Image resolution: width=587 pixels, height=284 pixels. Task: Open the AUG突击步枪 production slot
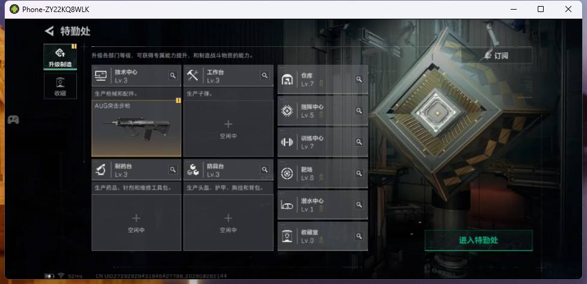137,129
